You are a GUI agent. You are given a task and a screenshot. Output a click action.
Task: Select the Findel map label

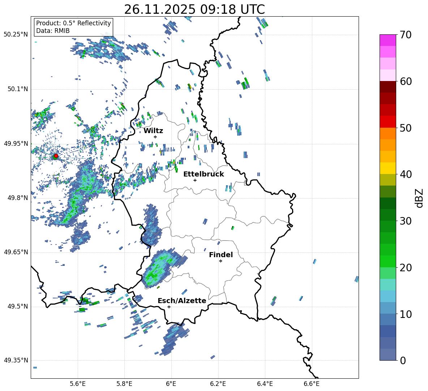(221, 255)
